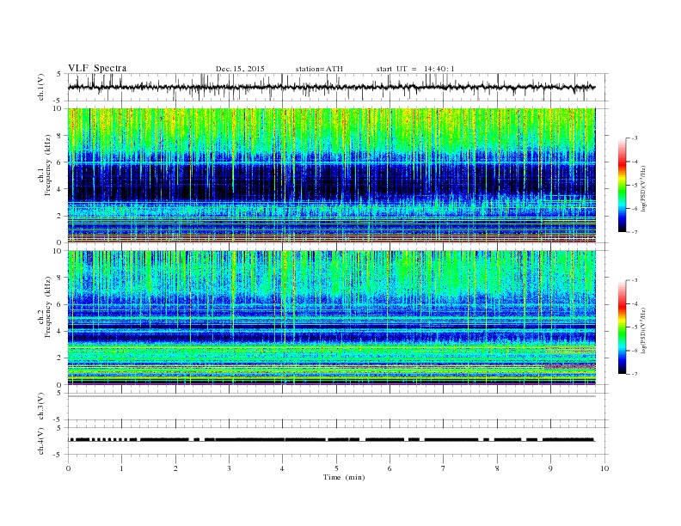Click the time axis tick label "2"

coord(175,468)
